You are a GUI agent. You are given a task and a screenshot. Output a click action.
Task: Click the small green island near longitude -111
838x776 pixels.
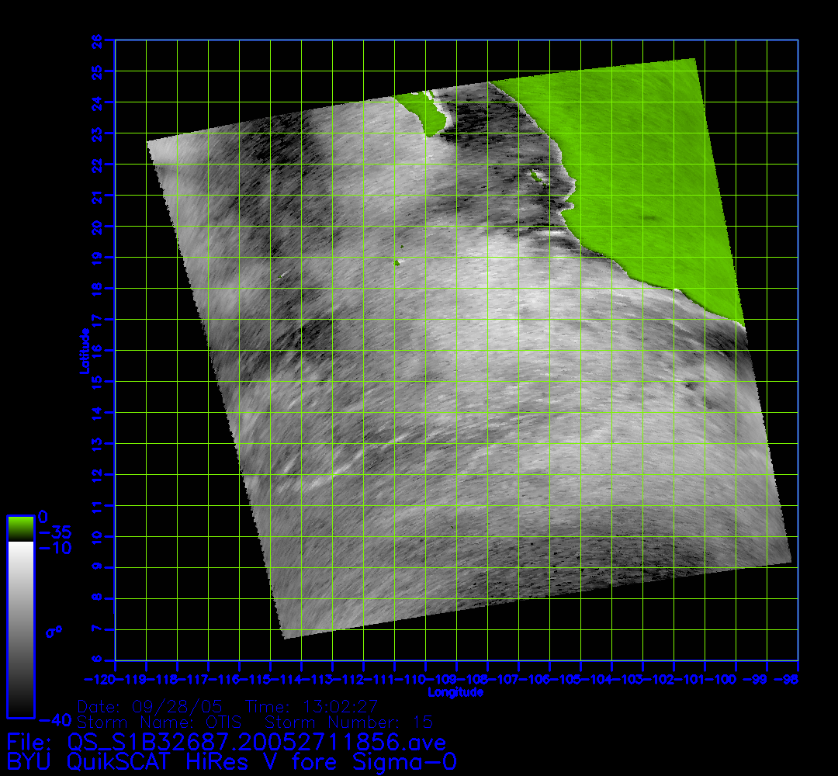(396, 263)
